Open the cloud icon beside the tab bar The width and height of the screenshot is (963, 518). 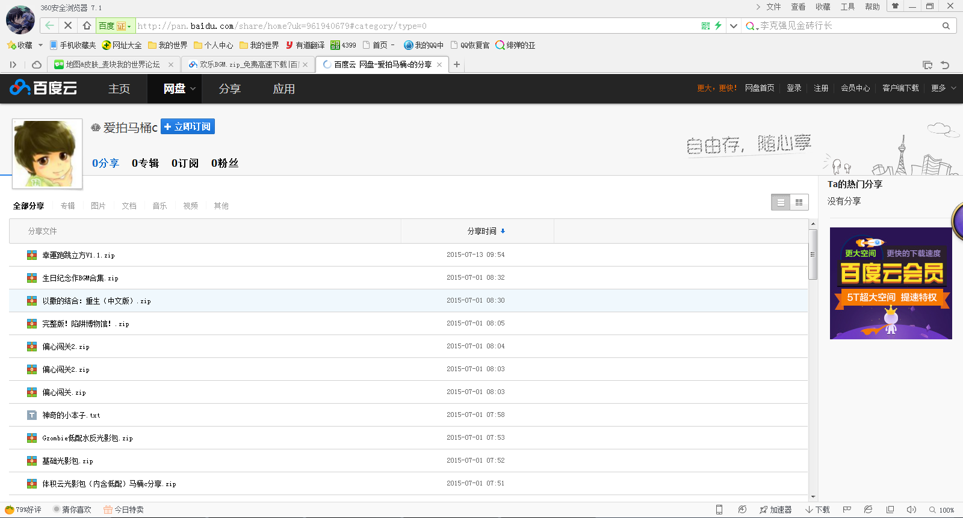click(37, 64)
